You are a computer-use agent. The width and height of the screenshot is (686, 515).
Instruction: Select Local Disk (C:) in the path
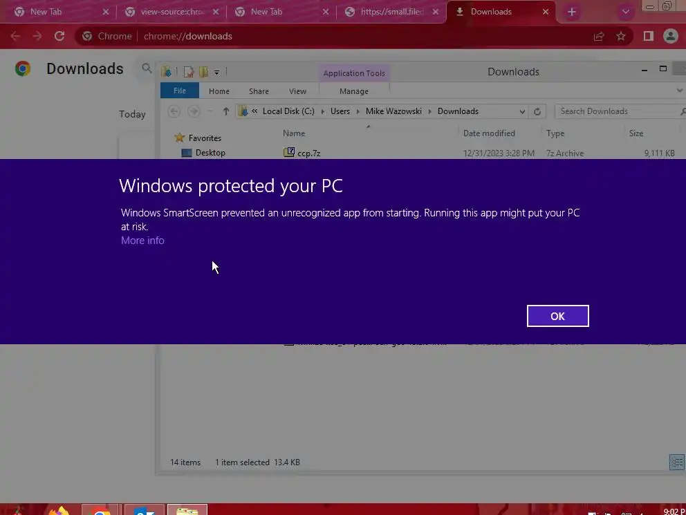tap(288, 111)
